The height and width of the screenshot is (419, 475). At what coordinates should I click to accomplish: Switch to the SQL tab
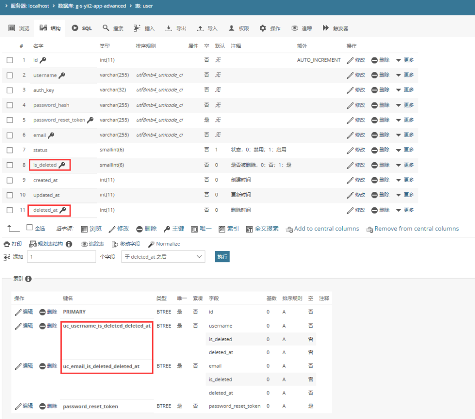(82, 28)
